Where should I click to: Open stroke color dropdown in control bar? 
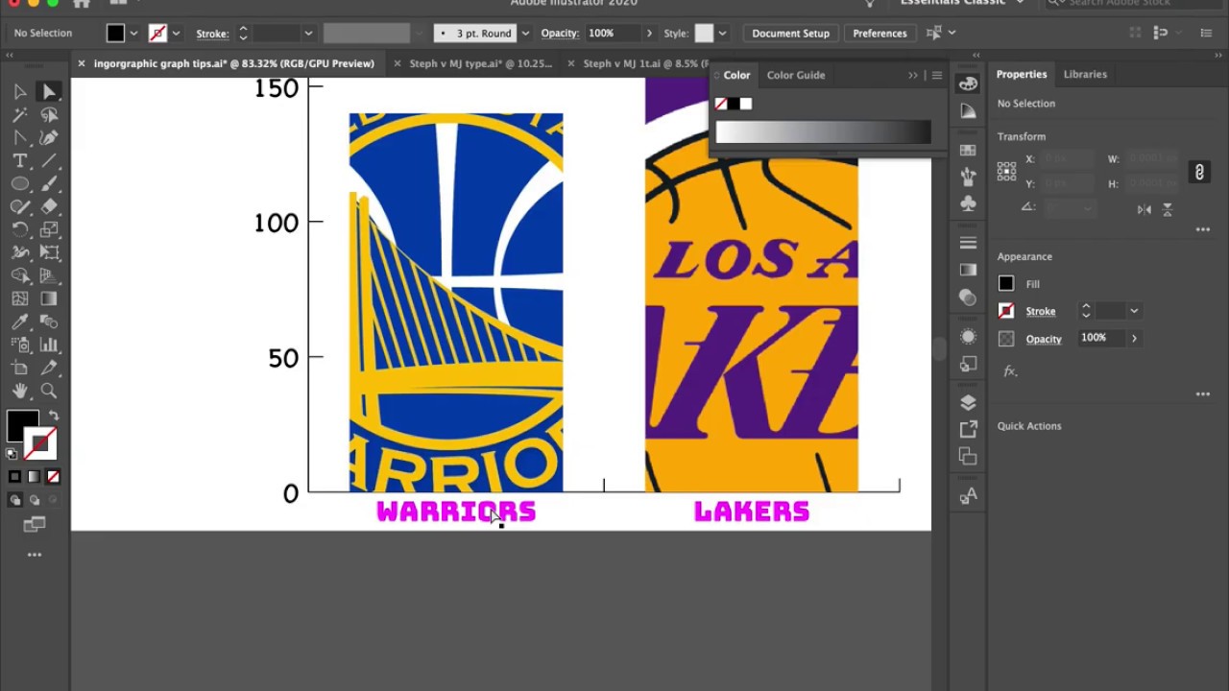pos(175,34)
